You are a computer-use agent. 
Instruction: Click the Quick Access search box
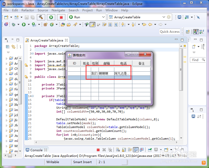click(170, 31)
